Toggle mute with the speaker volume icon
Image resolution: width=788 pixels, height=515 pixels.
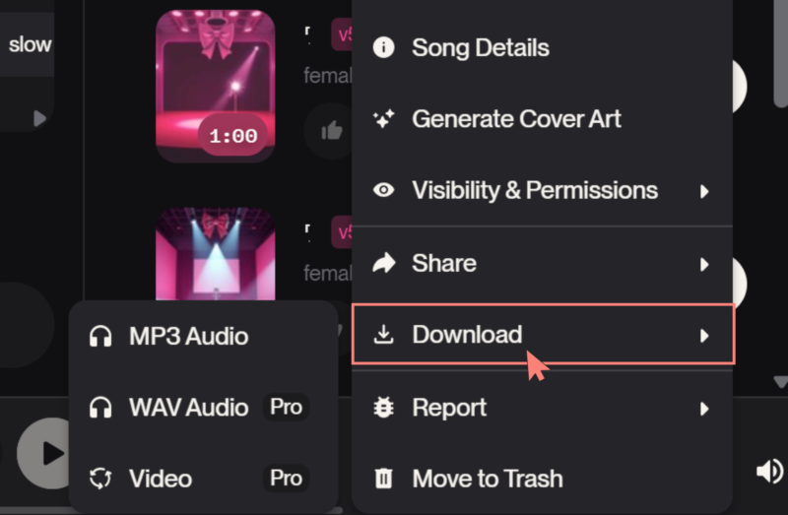pos(768,472)
